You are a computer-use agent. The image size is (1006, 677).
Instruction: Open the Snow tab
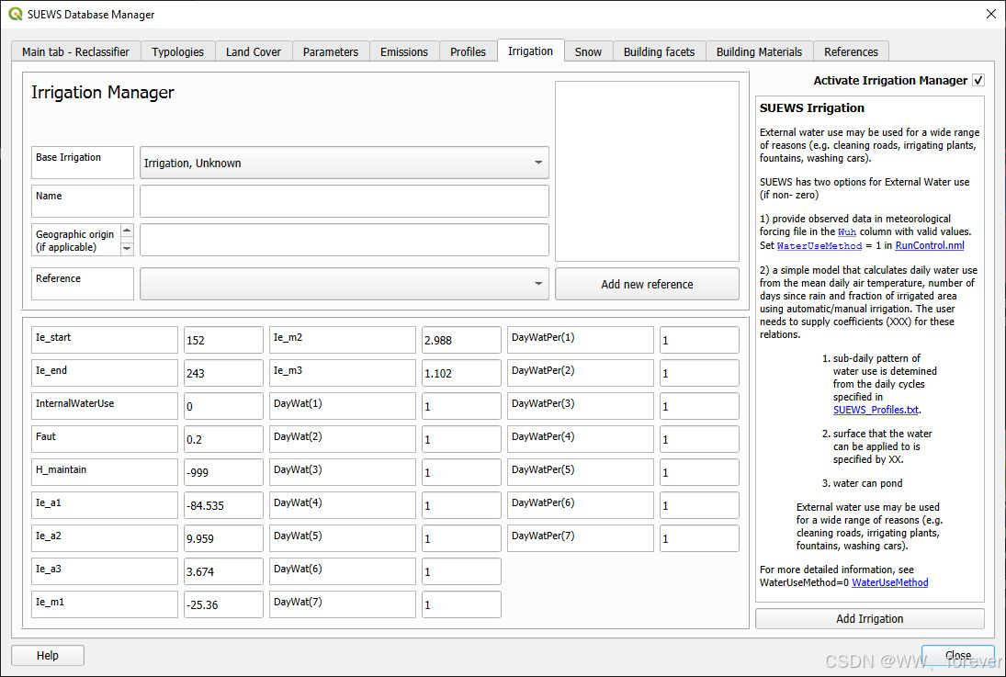pos(588,52)
